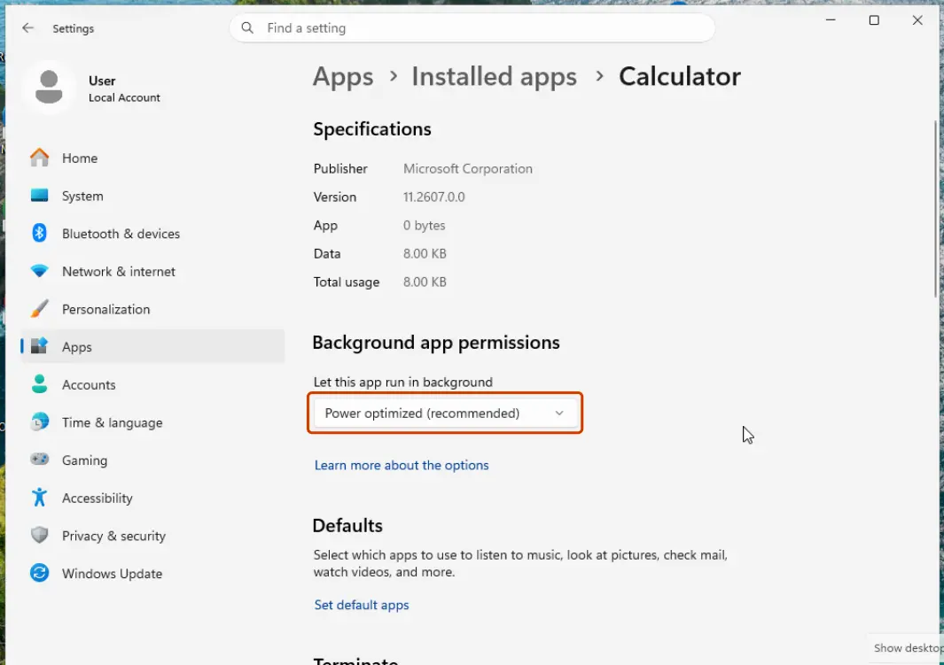944x665 pixels.
Task: Open Bluetooth & devices section
Action: pyautogui.click(x=153, y=234)
